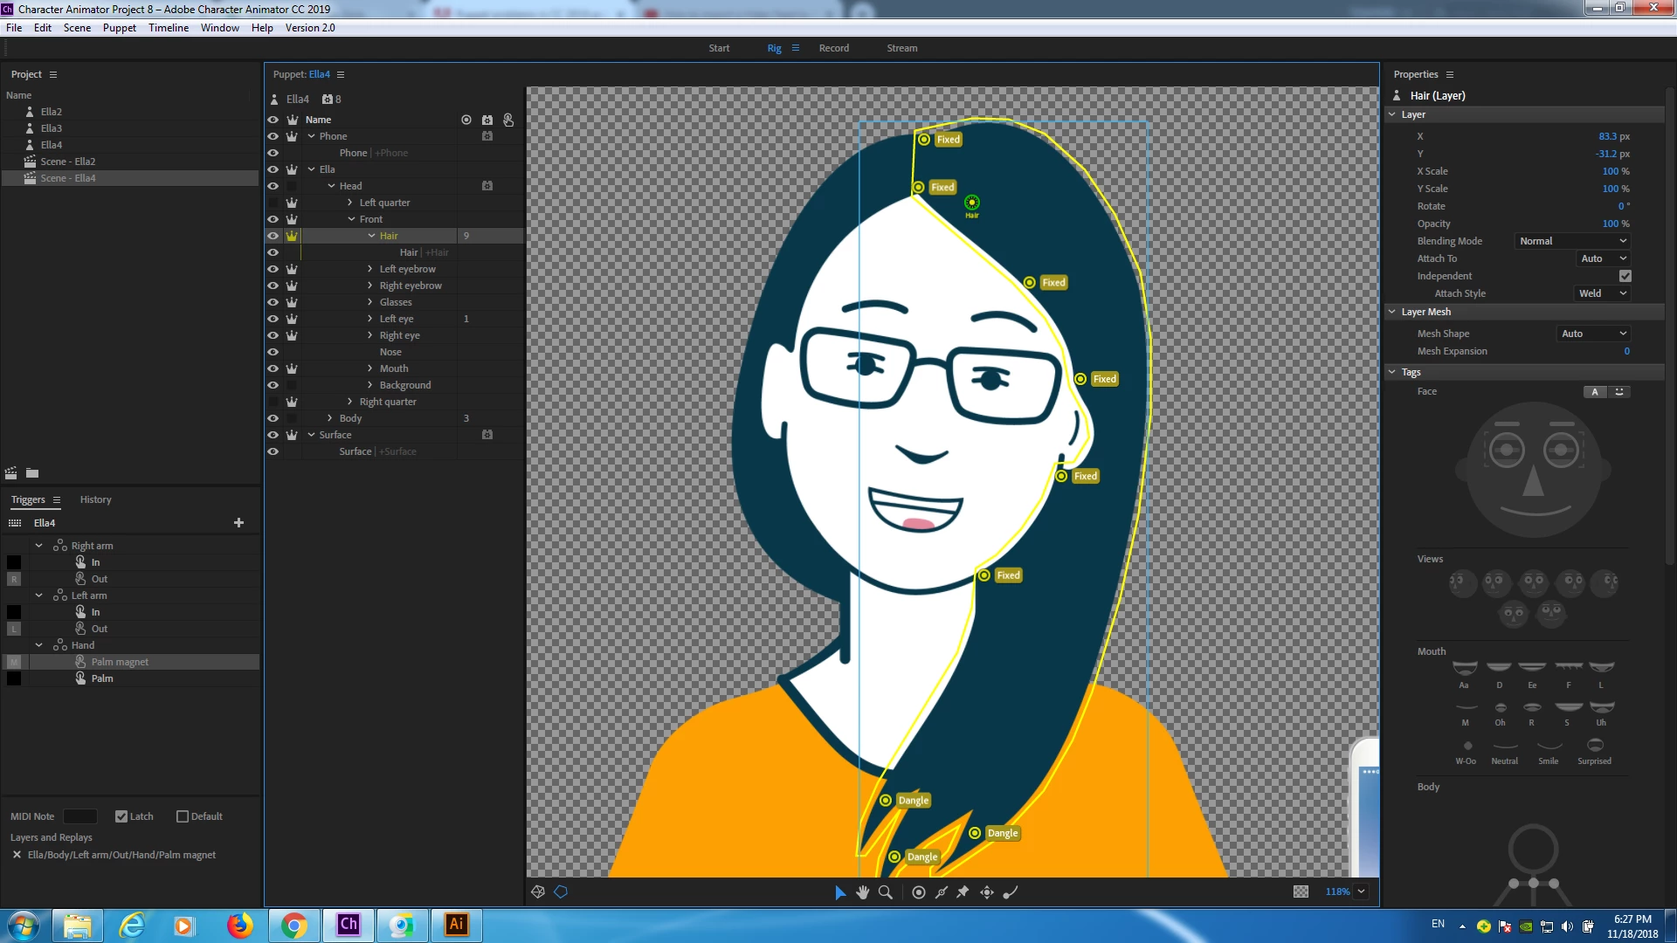The image size is (1677, 943).
Task: Open the zoom level dropdown
Action: (1361, 891)
